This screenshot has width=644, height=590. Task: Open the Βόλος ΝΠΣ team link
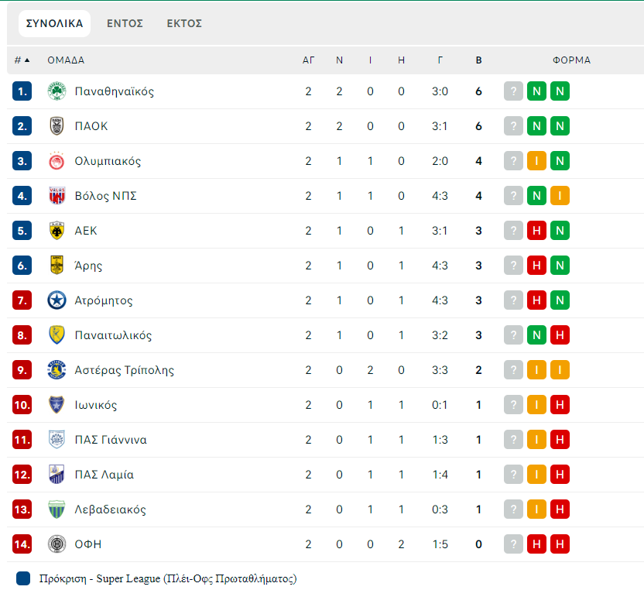click(x=105, y=196)
